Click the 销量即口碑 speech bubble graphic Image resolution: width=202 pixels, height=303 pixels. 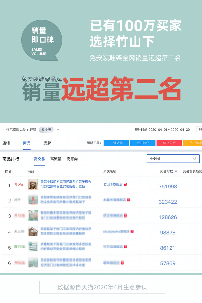pyautogui.click(x=41, y=40)
